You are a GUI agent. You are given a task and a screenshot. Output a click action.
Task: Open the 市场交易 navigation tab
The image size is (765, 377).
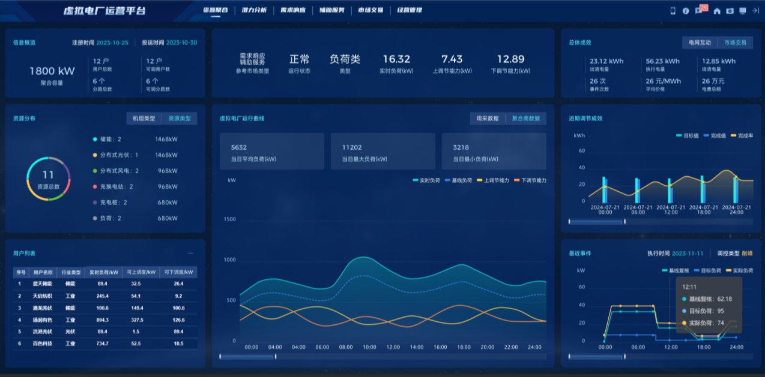pyautogui.click(x=370, y=11)
